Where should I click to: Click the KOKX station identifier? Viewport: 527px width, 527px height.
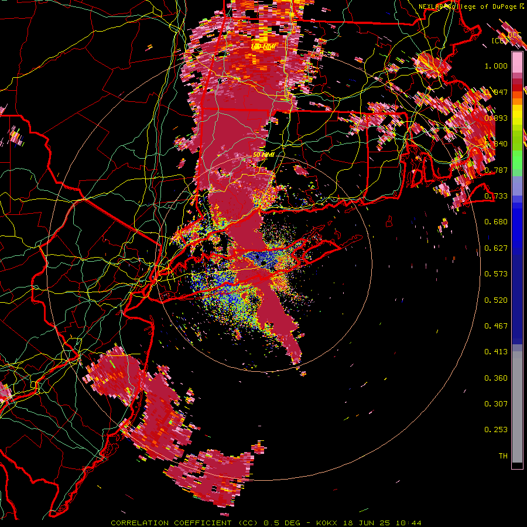coord(328,523)
